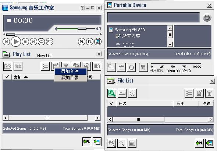Click the right arrow of Play List scrollbar
The image size is (217, 151).
point(98,118)
